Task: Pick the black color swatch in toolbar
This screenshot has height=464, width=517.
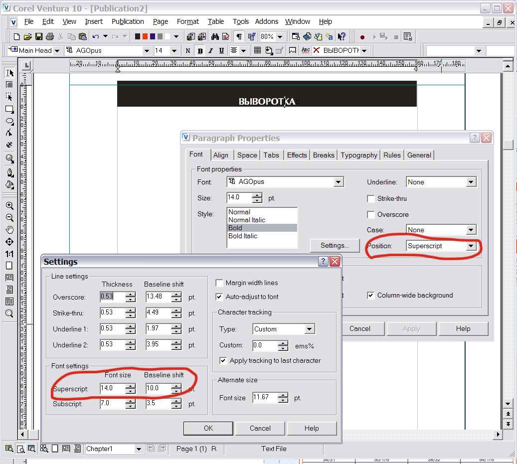Action: click(138, 36)
